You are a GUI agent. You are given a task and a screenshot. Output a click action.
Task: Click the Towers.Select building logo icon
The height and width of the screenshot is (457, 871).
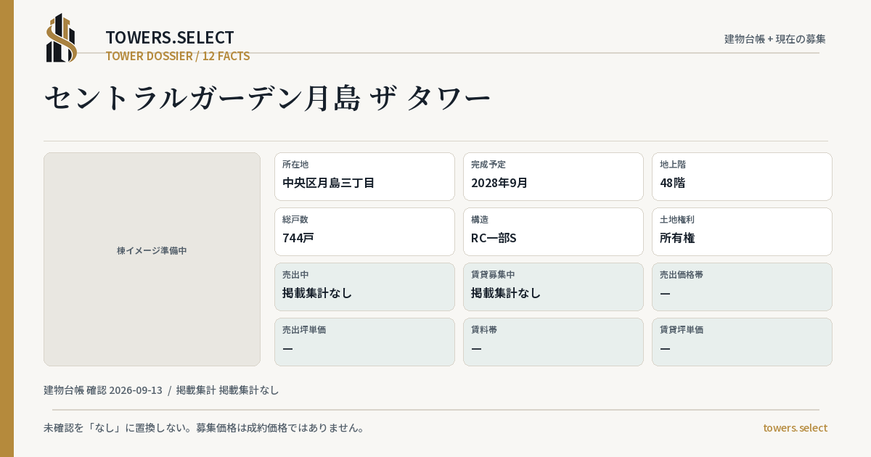(62, 38)
